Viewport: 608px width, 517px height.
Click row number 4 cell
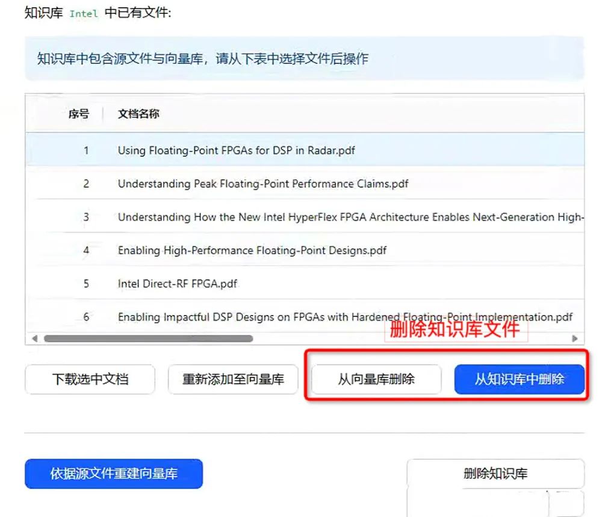86,250
